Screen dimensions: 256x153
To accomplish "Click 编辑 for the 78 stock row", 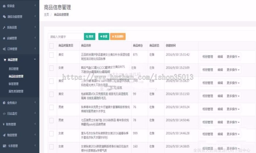I will coord(220,122).
